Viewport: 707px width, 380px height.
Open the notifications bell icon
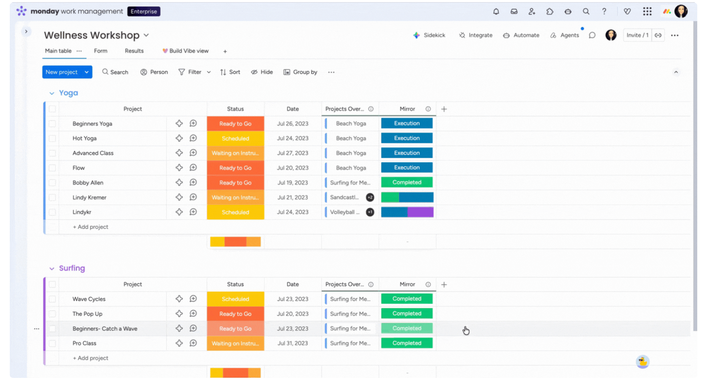point(496,11)
